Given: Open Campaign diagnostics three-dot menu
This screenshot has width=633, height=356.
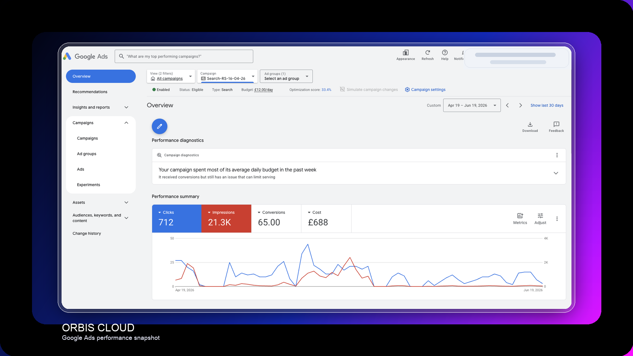Looking at the screenshot, I should point(557,155).
